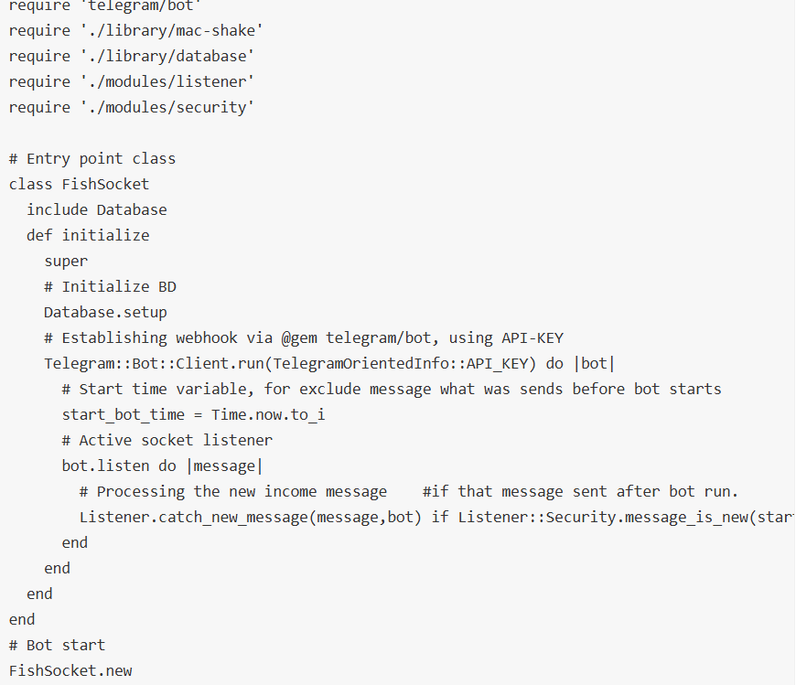
Task: Click the '# Bot start' comment
Action: coord(57,645)
